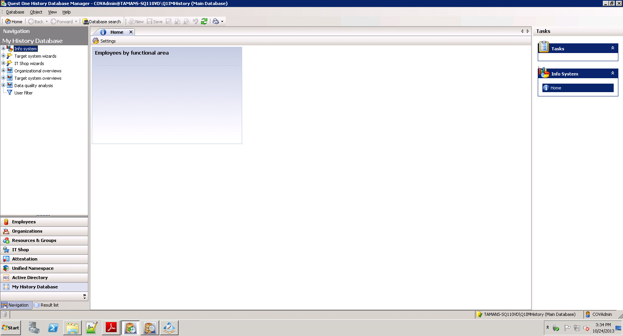Open the My History Database category

(44, 287)
